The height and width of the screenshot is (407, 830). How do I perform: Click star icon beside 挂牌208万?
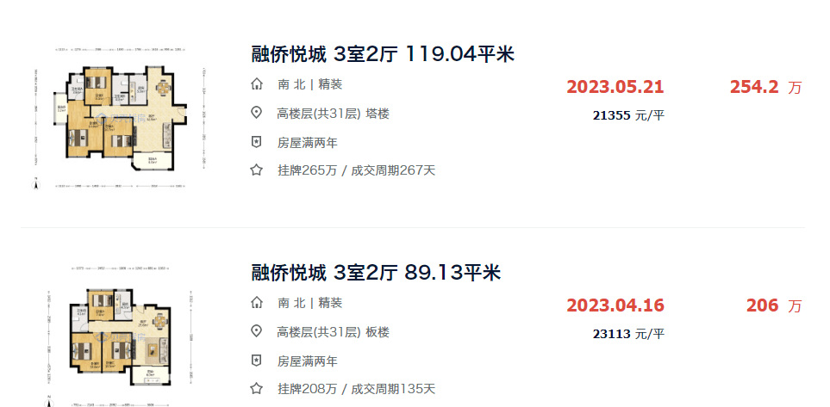[x=257, y=389]
